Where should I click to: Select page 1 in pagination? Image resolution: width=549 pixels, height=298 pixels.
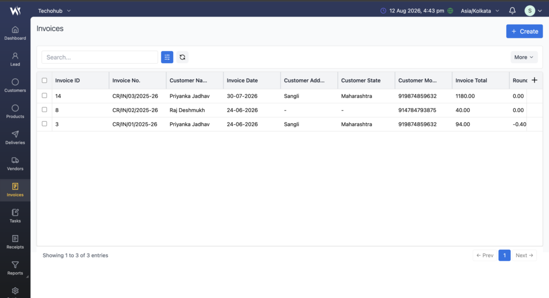tap(505, 255)
